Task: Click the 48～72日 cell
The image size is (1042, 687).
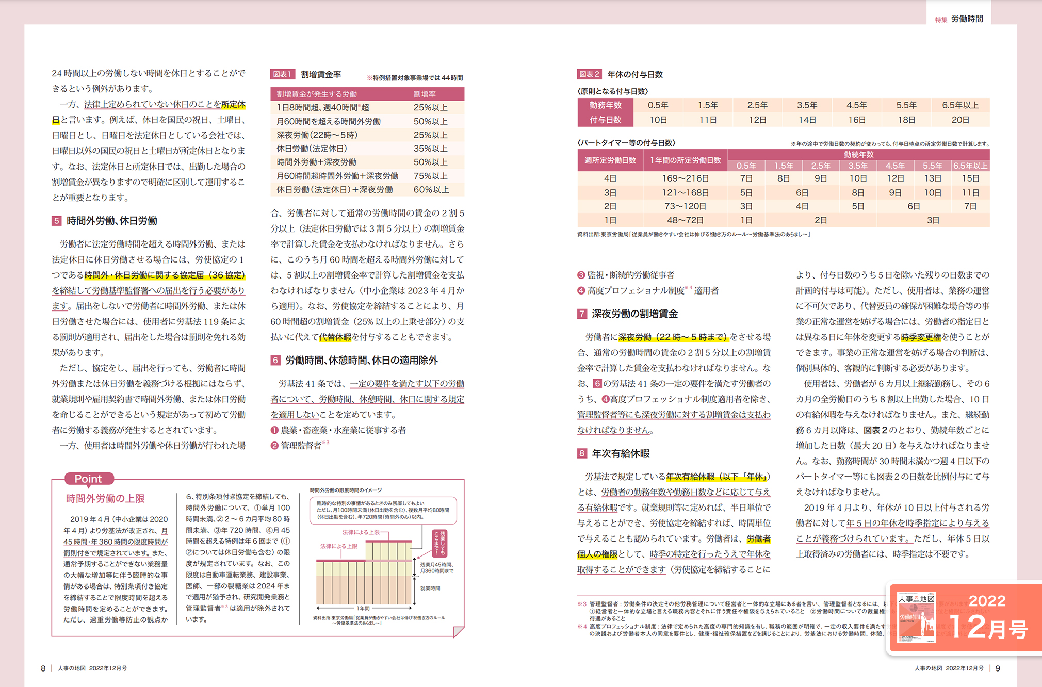Action: [686, 220]
